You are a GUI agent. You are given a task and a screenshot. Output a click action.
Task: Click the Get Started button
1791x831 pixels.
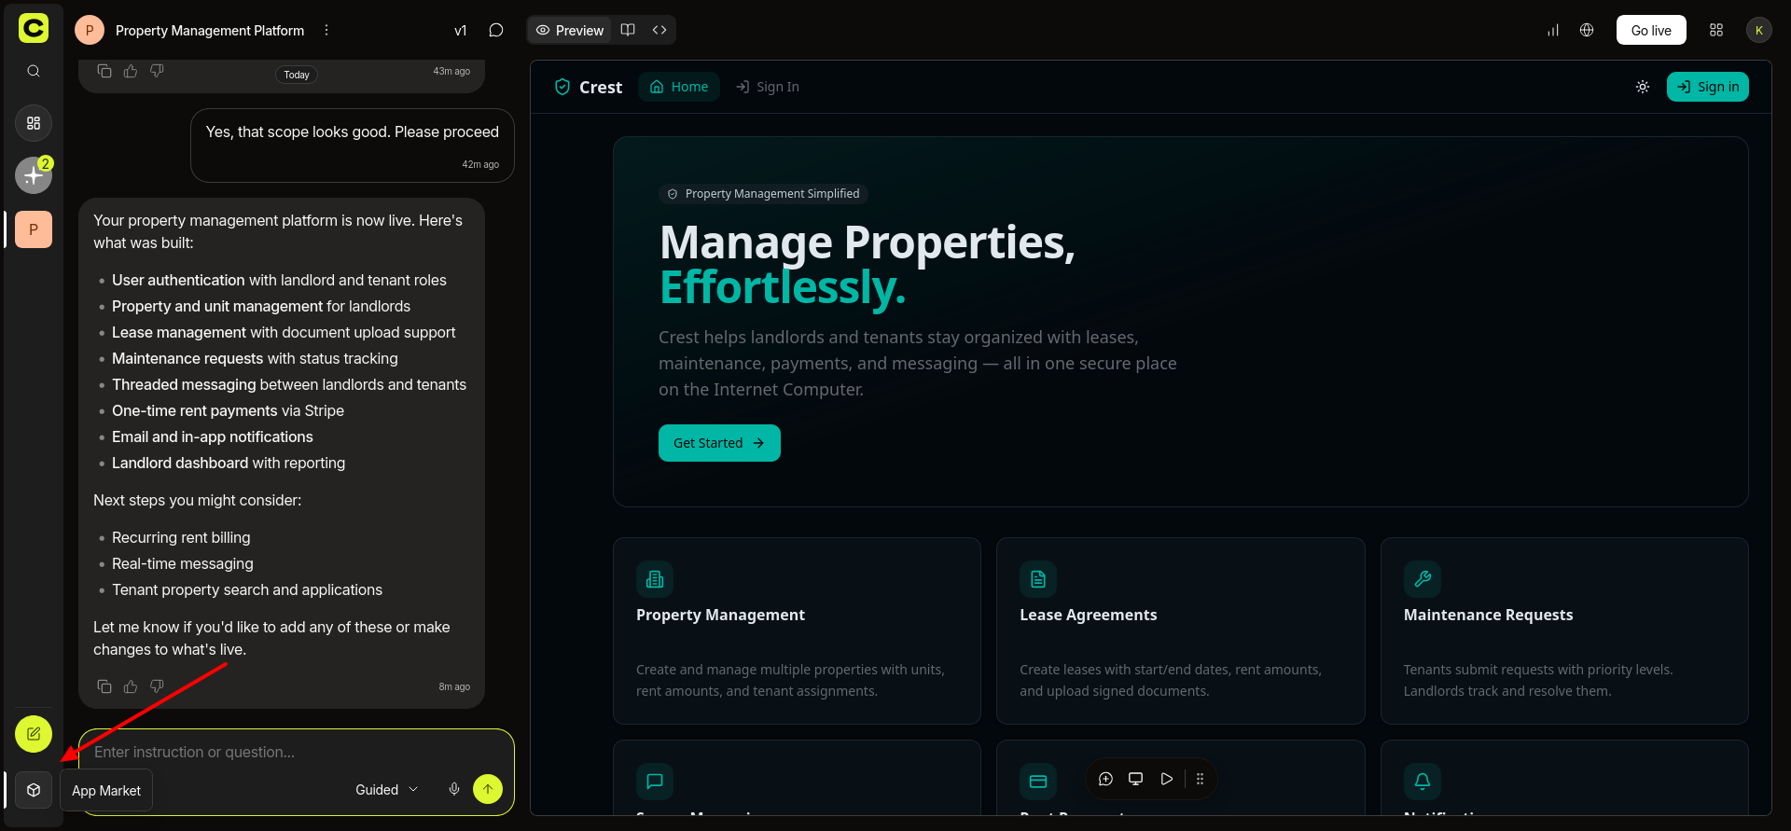pos(719,443)
